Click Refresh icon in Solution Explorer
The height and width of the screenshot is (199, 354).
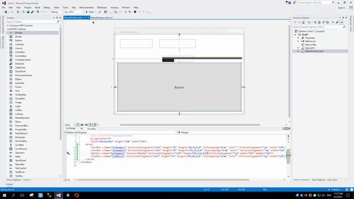coord(319,22)
